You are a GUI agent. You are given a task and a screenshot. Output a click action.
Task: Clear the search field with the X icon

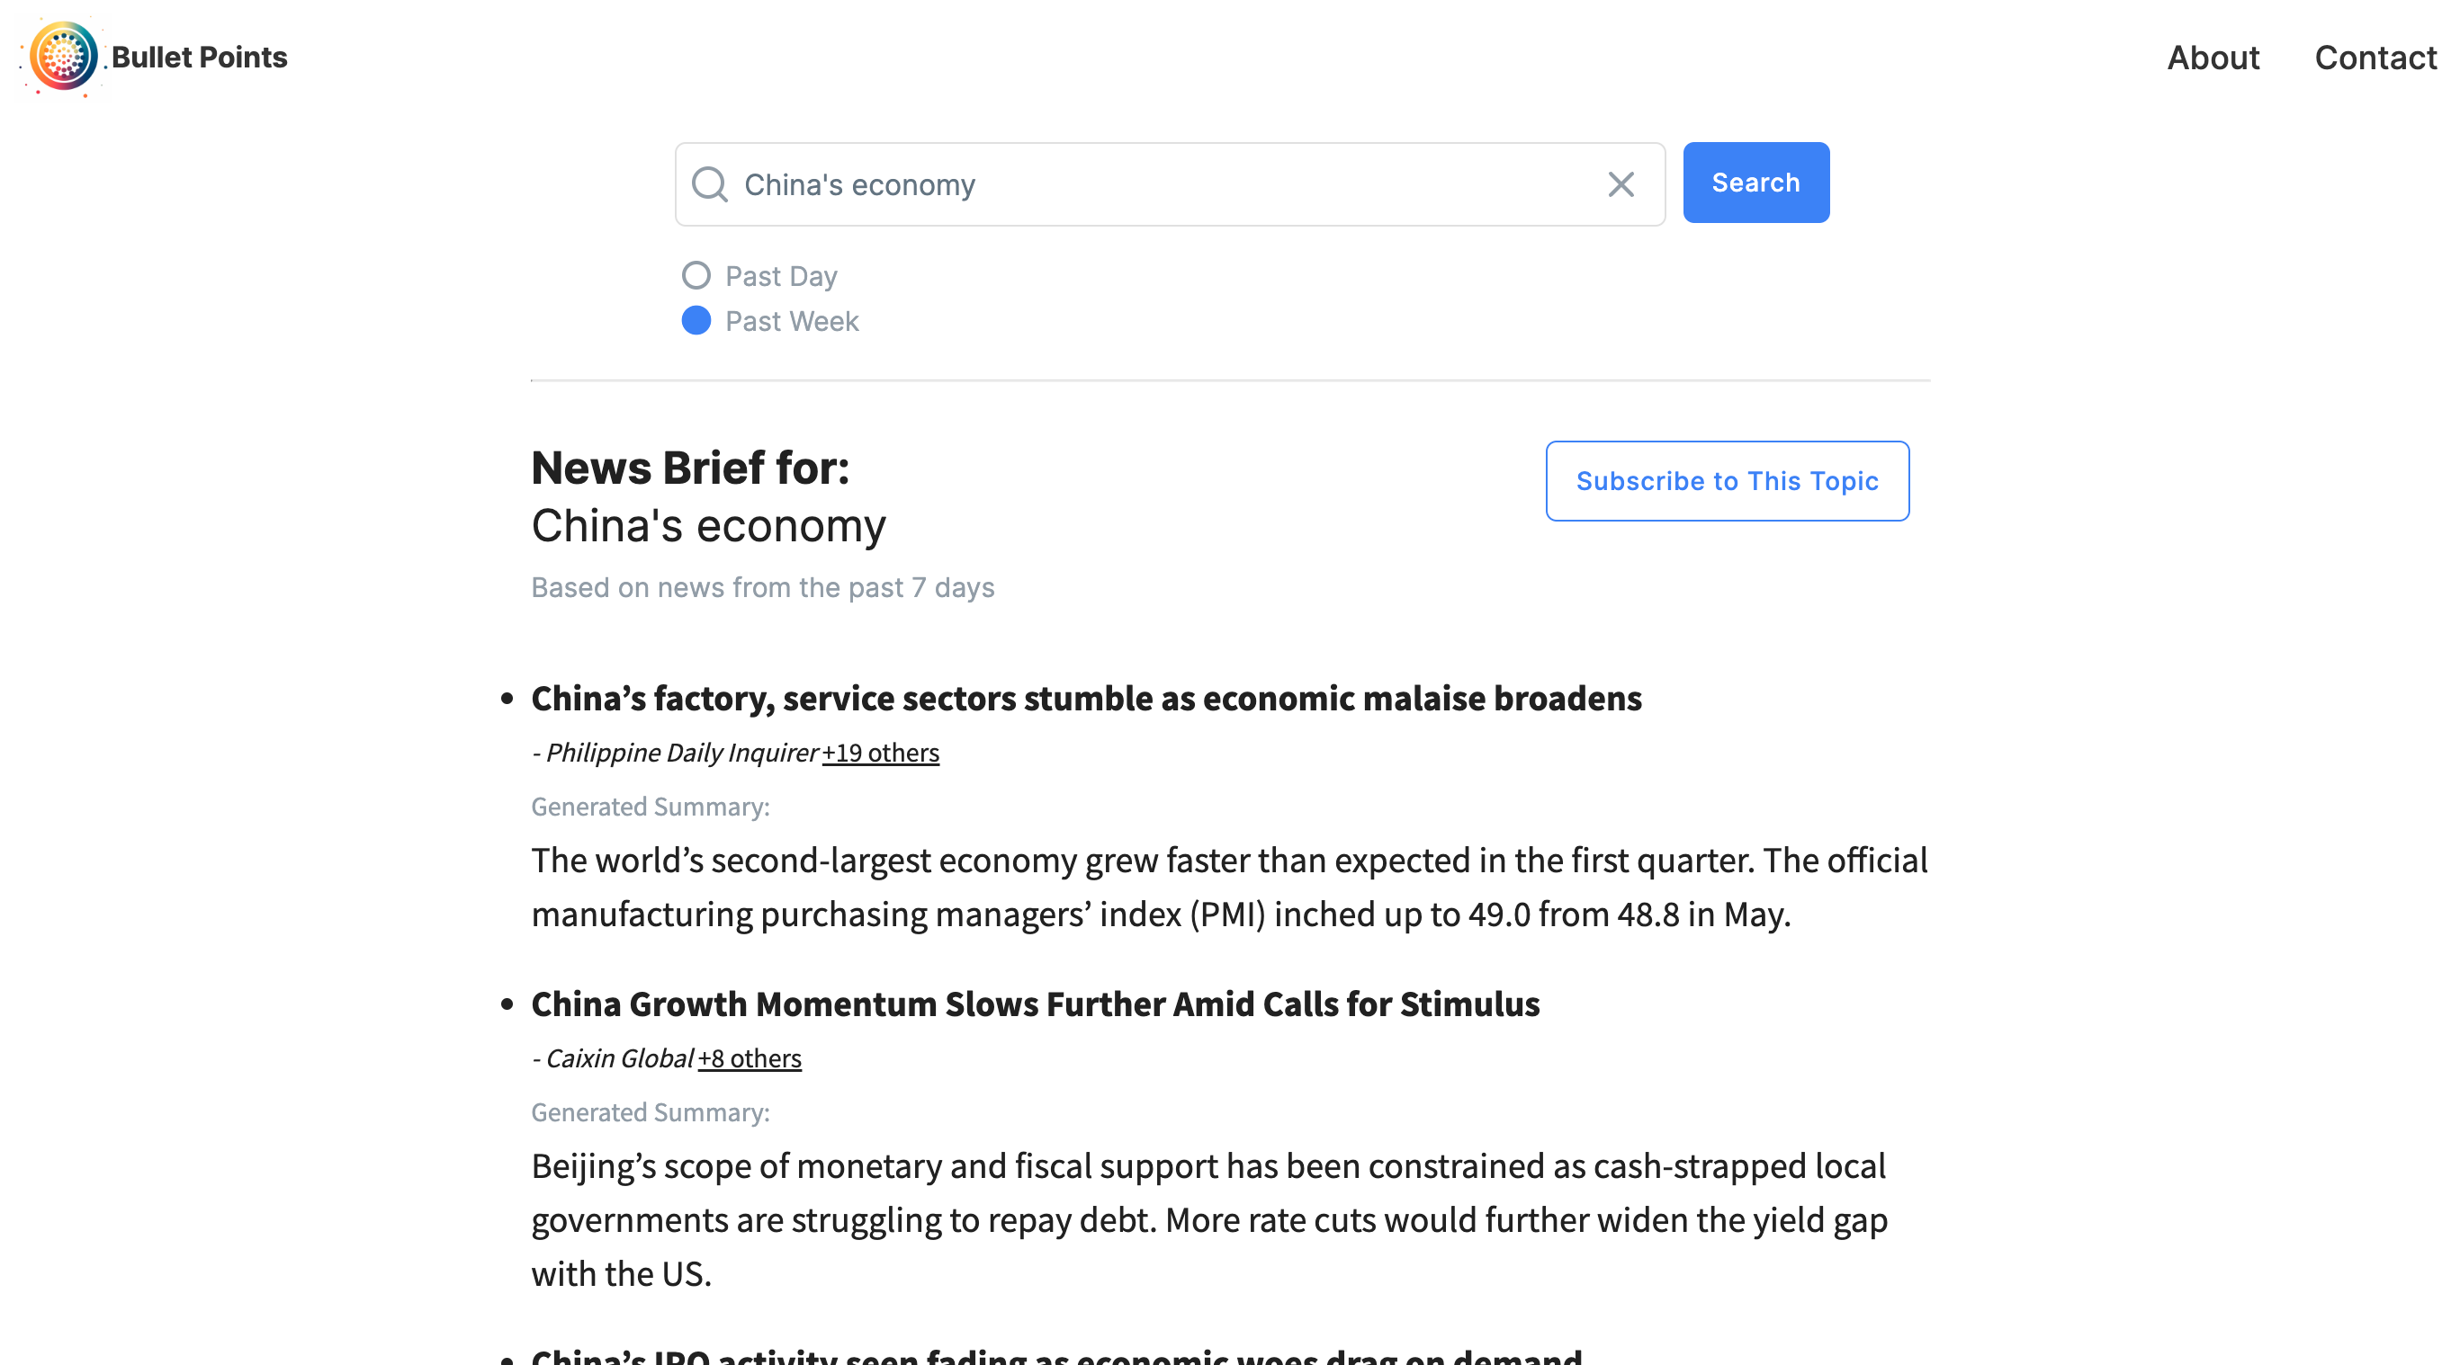1621,184
